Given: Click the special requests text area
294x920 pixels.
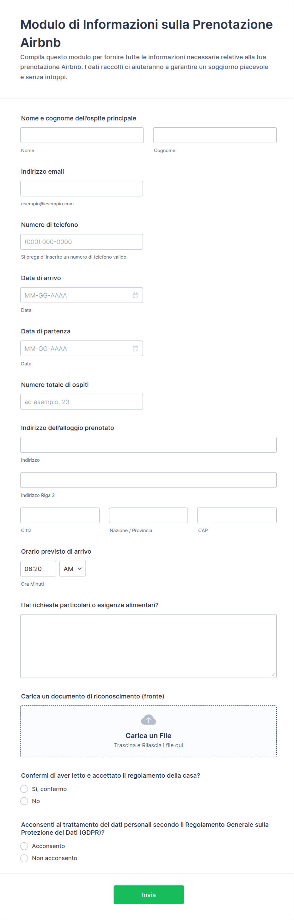Looking at the screenshot, I should 148,646.
